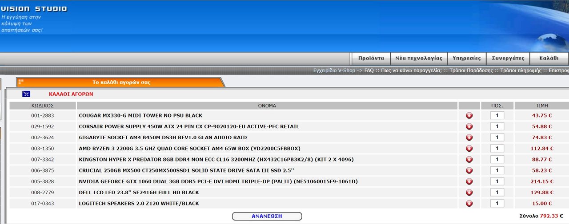Click the DELL LCD LED 23.8'' name
Image resolution: width=569 pixels, height=224 pixels.
click(139, 193)
